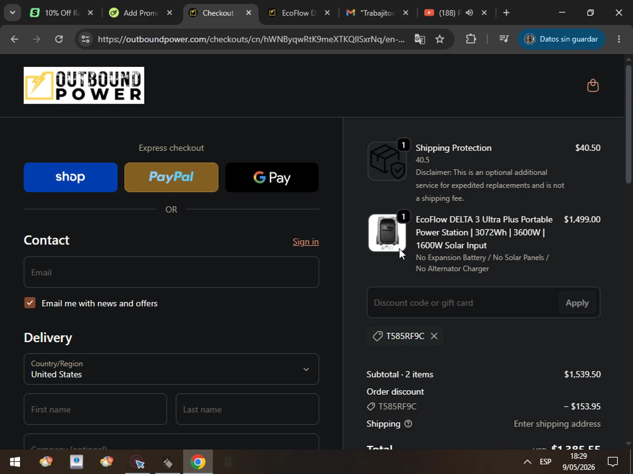Click the First name field
The image size is (633, 474).
click(x=95, y=409)
